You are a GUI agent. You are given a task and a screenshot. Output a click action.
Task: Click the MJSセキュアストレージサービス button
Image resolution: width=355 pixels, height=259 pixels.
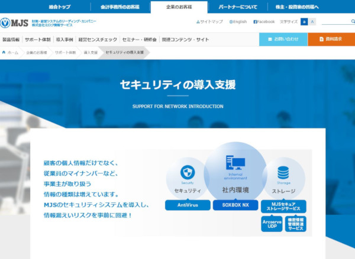pos(283,206)
